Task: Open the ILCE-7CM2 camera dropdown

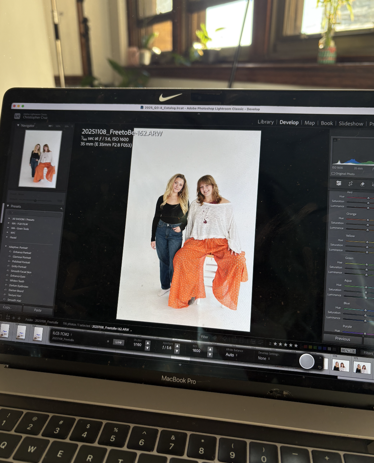Action: click(x=62, y=334)
